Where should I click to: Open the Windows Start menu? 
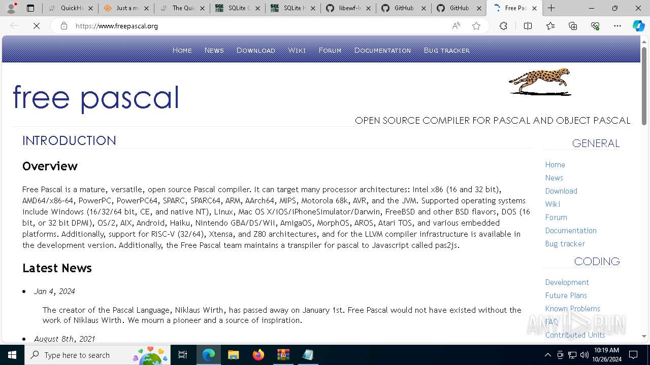[12, 355]
